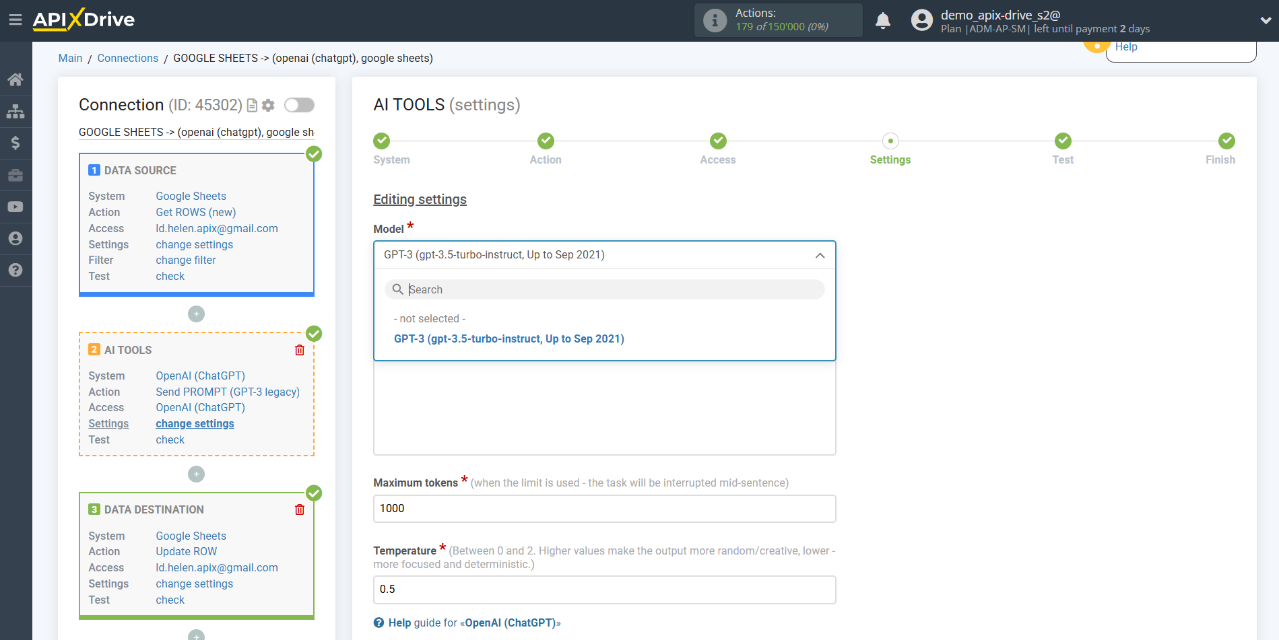Open the profile sidebar icon
1279x640 pixels.
pyautogui.click(x=15, y=238)
